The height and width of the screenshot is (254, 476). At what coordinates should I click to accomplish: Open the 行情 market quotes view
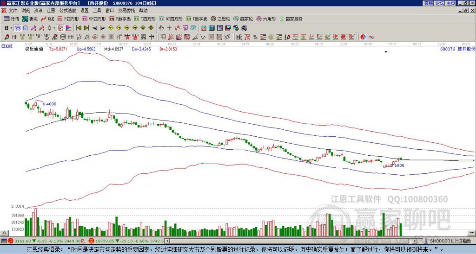[11, 19]
